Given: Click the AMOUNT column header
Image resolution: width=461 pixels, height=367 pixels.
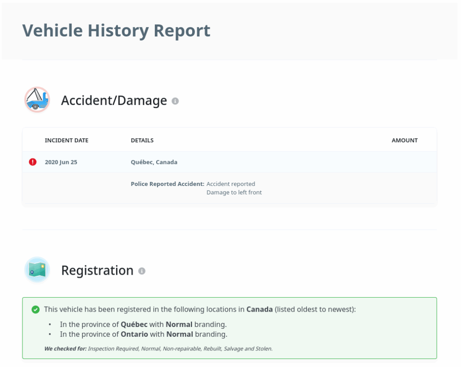Looking at the screenshot, I should tap(404, 140).
